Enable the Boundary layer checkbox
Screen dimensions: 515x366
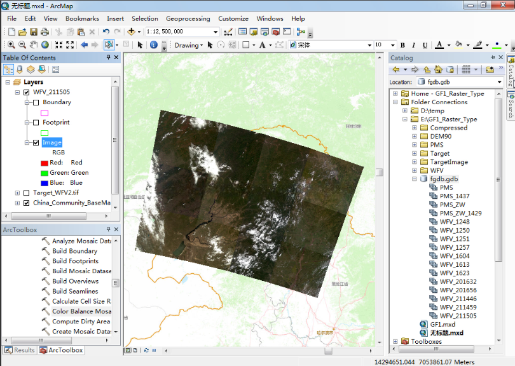pyautogui.click(x=36, y=102)
